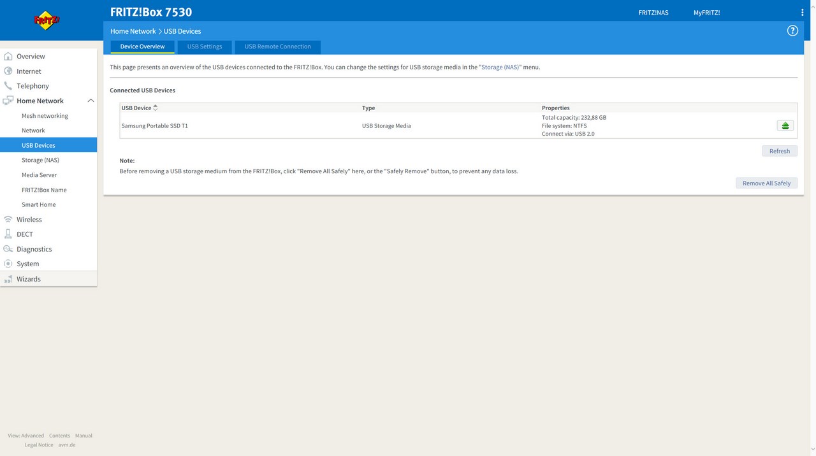Safely remove the Samsung Portable SSD T1

tap(785, 125)
